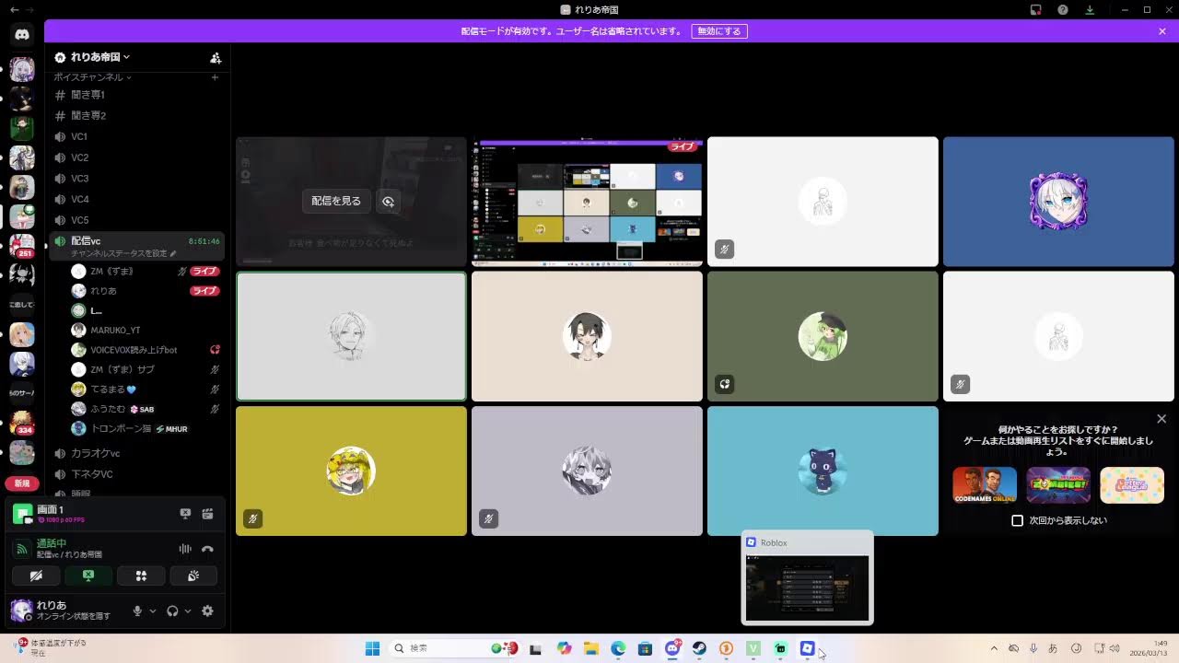Open Steam from the taskbar
This screenshot has width=1179, height=663.
699,648
